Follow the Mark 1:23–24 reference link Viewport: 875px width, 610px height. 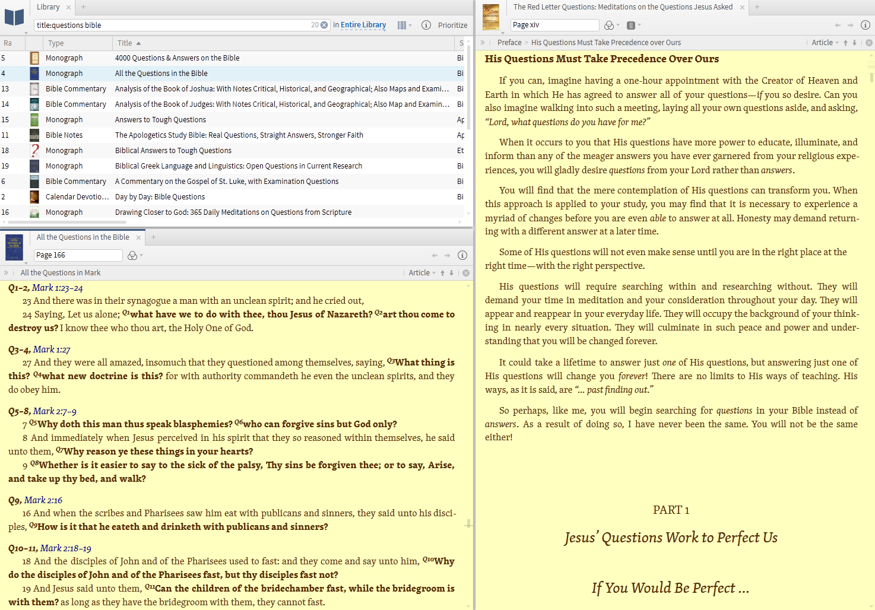point(58,288)
